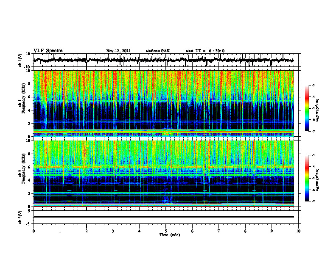Click time axis tick label "1"
This screenshot has height=259, width=336.
pos(60,231)
